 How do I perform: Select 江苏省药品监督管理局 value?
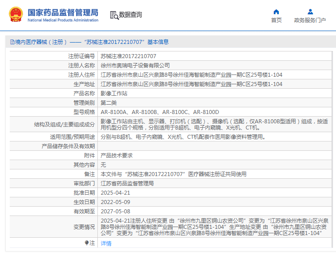tap(127, 183)
